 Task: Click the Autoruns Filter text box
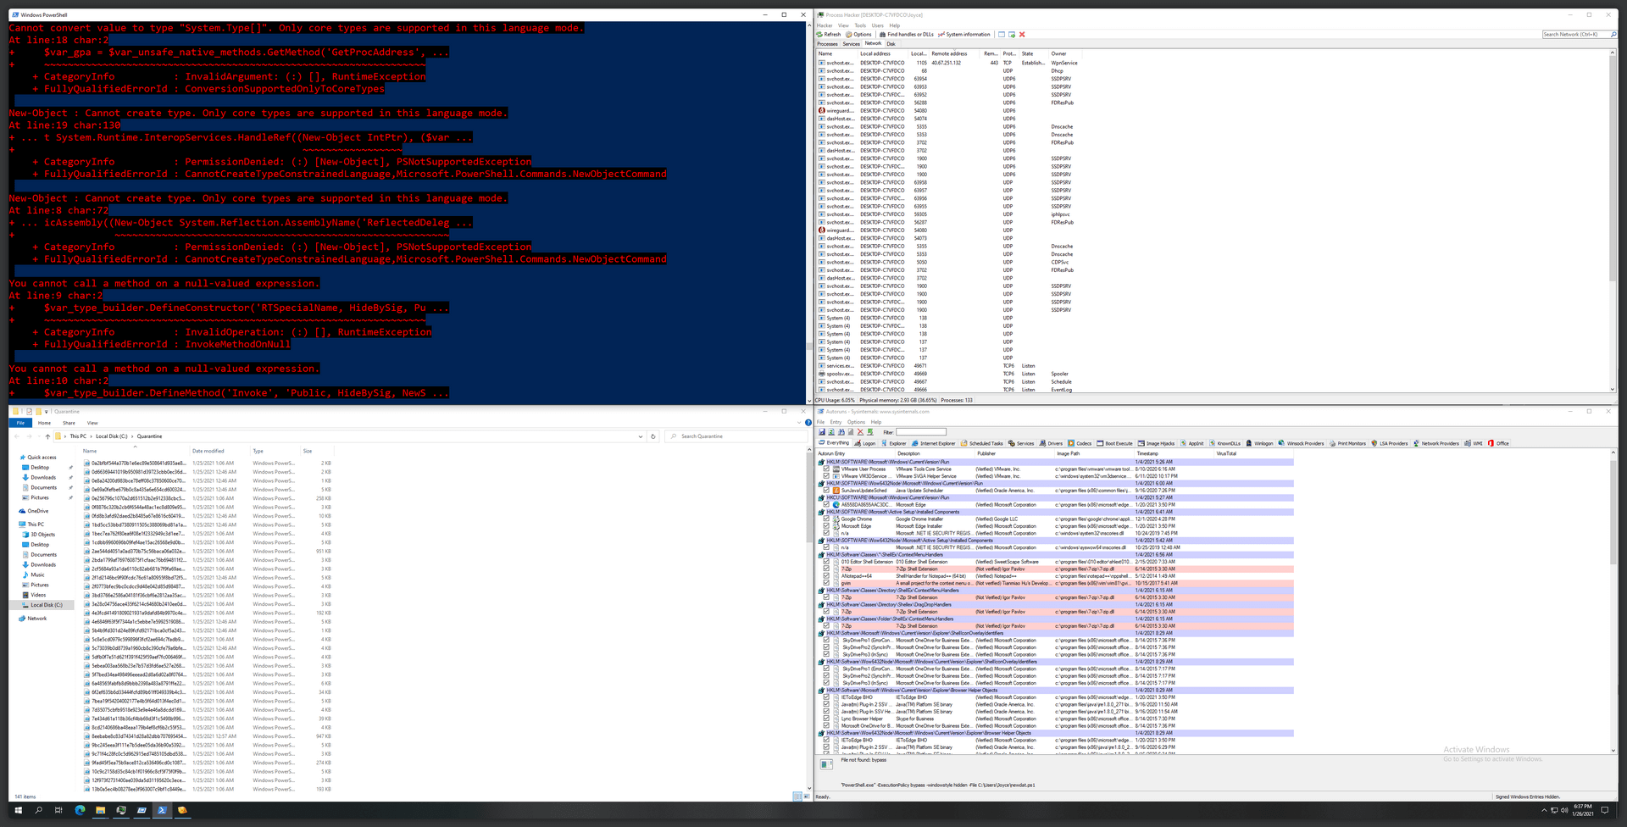tap(921, 432)
